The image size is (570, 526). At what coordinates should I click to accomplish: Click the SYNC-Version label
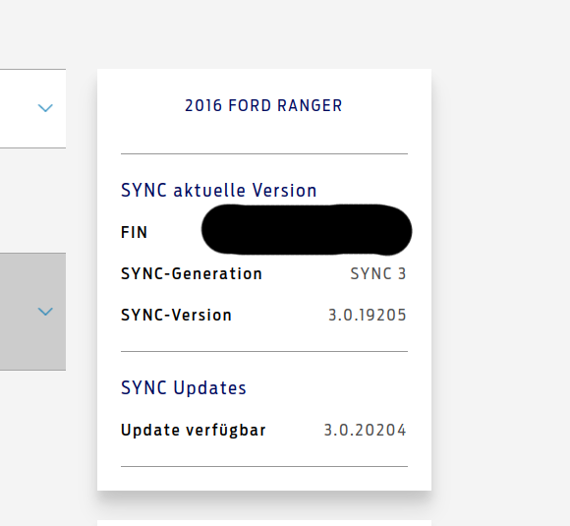[176, 315]
